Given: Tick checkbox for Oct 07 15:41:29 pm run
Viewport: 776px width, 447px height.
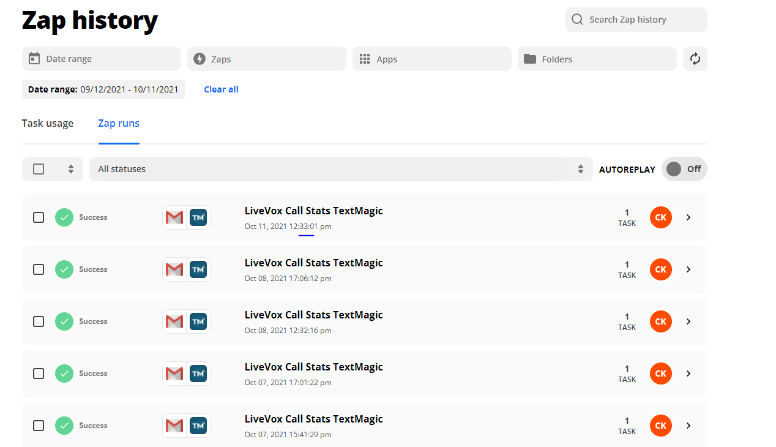Looking at the screenshot, I should click(x=39, y=426).
